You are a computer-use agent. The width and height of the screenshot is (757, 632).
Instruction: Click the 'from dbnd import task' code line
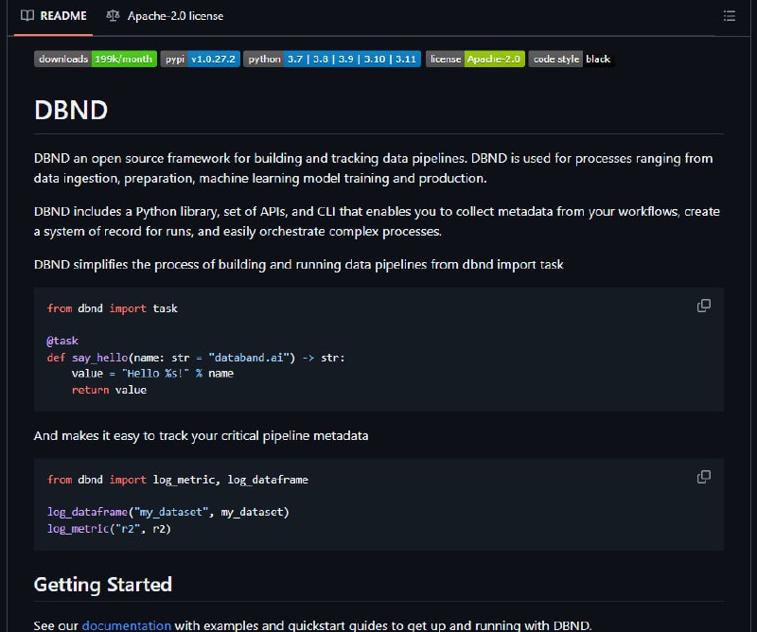coord(112,308)
